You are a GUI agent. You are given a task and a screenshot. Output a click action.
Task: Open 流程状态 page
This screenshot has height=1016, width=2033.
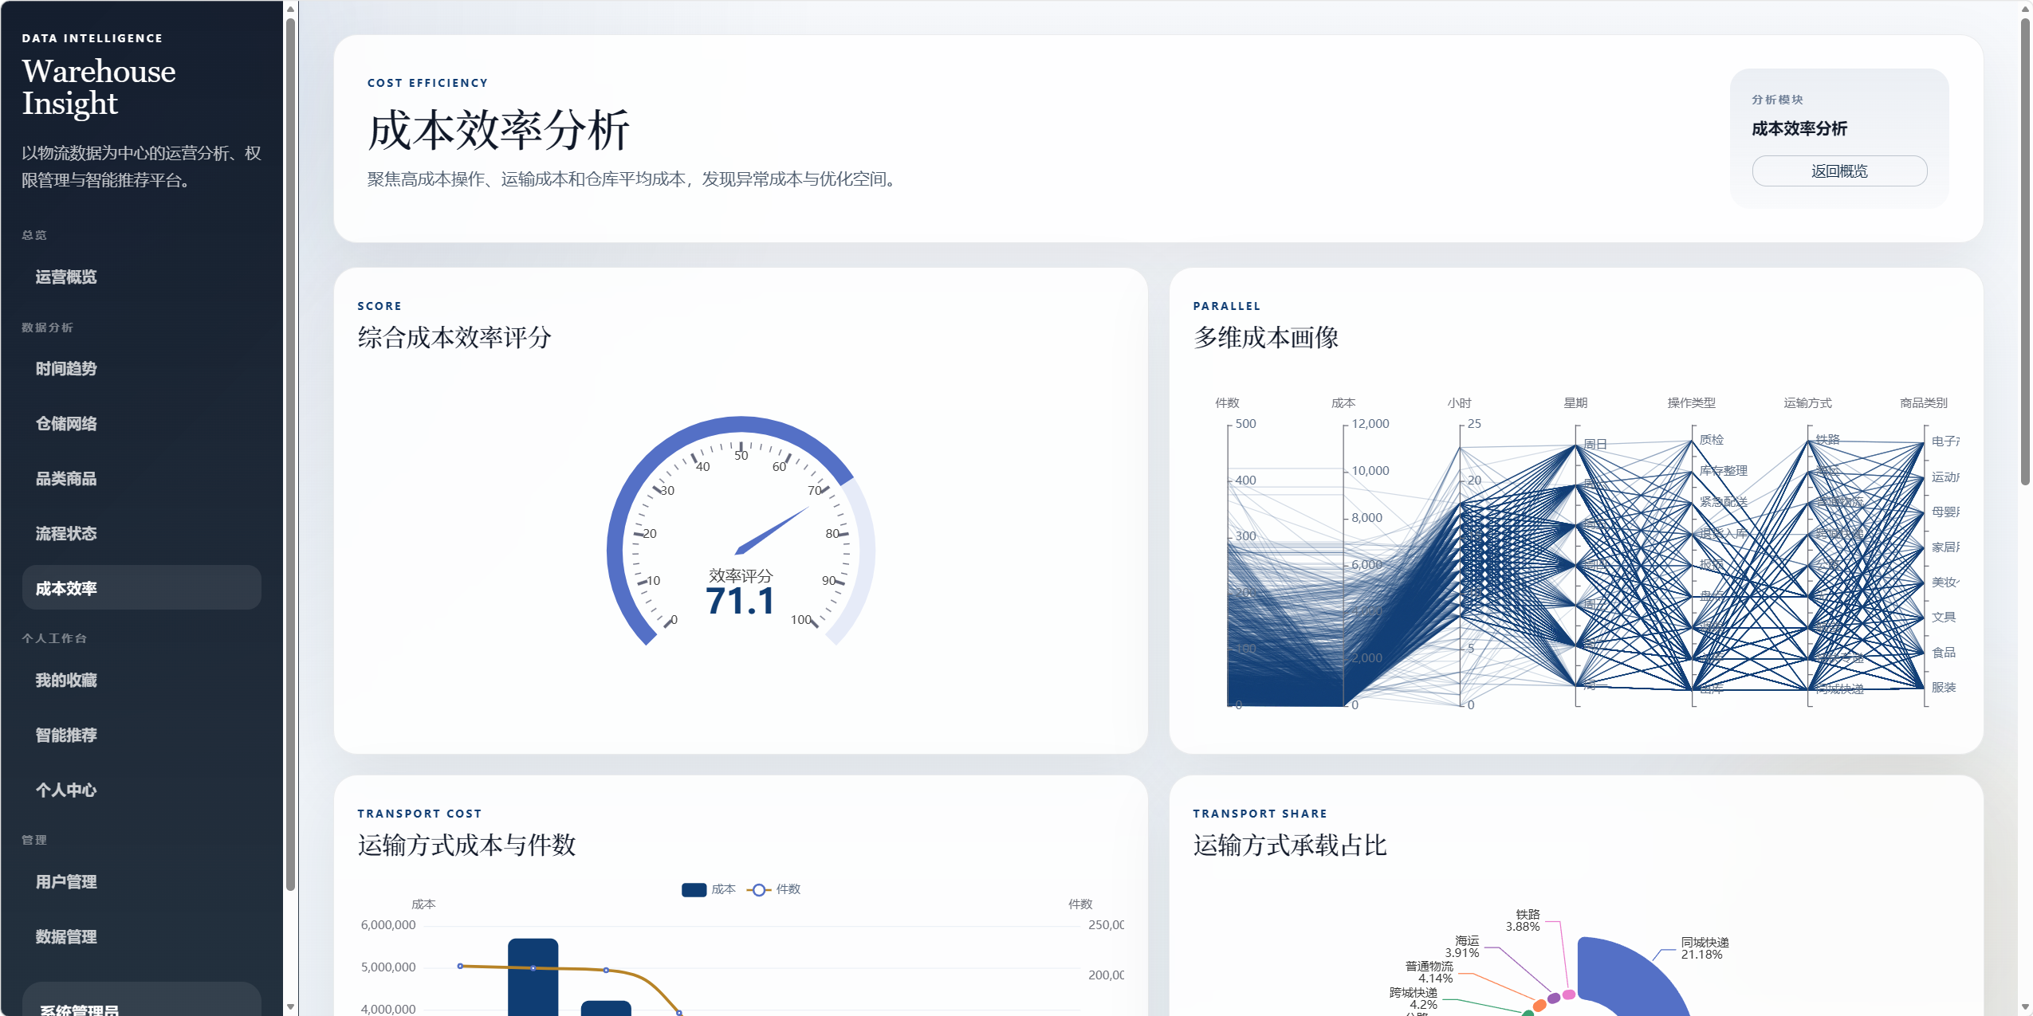(66, 533)
